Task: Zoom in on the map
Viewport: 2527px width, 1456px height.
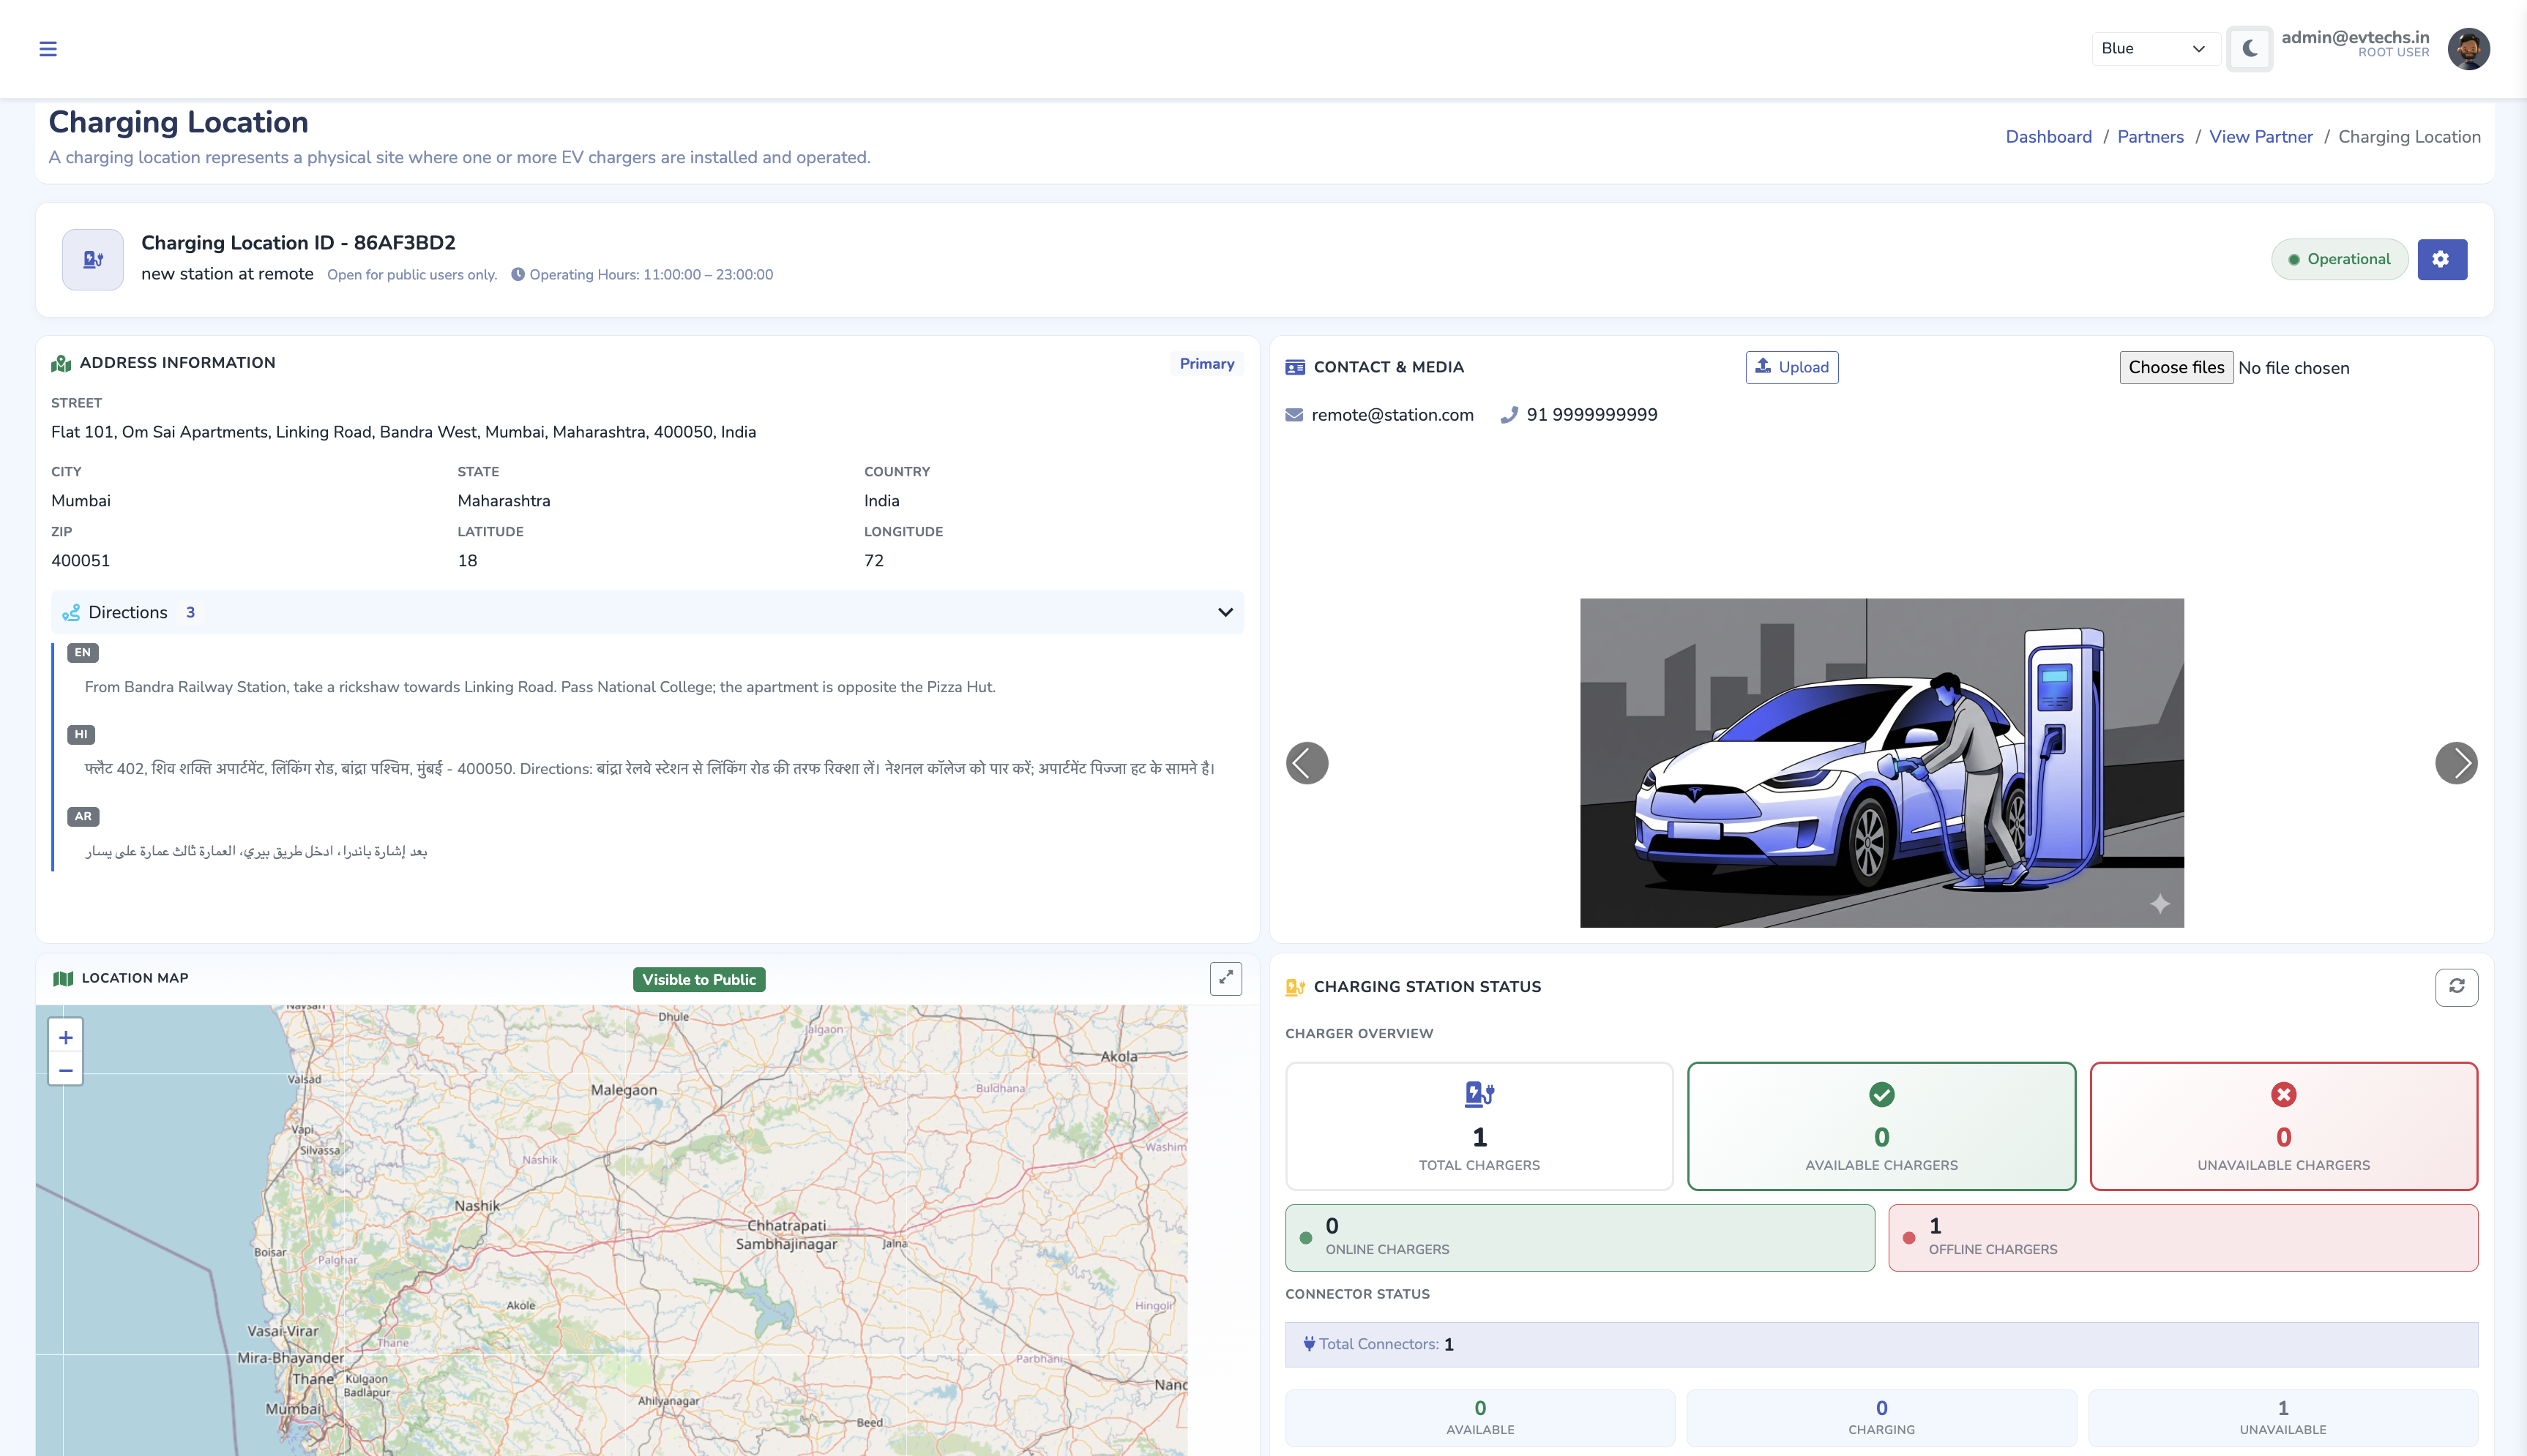Action: [x=66, y=1038]
